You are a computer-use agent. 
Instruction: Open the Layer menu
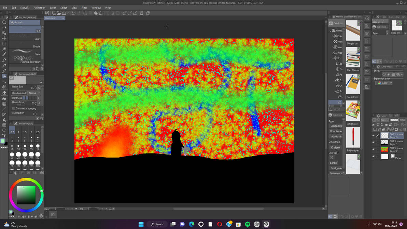click(53, 8)
